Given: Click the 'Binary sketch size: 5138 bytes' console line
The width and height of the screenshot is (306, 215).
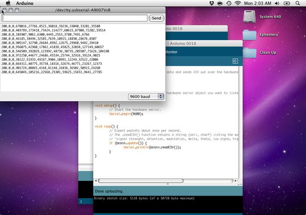Looking at the screenshot, I should pos(144,198).
